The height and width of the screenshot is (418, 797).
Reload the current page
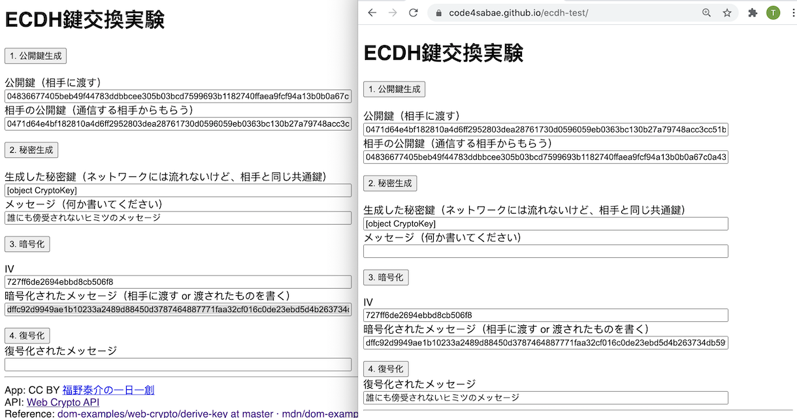pyautogui.click(x=412, y=12)
